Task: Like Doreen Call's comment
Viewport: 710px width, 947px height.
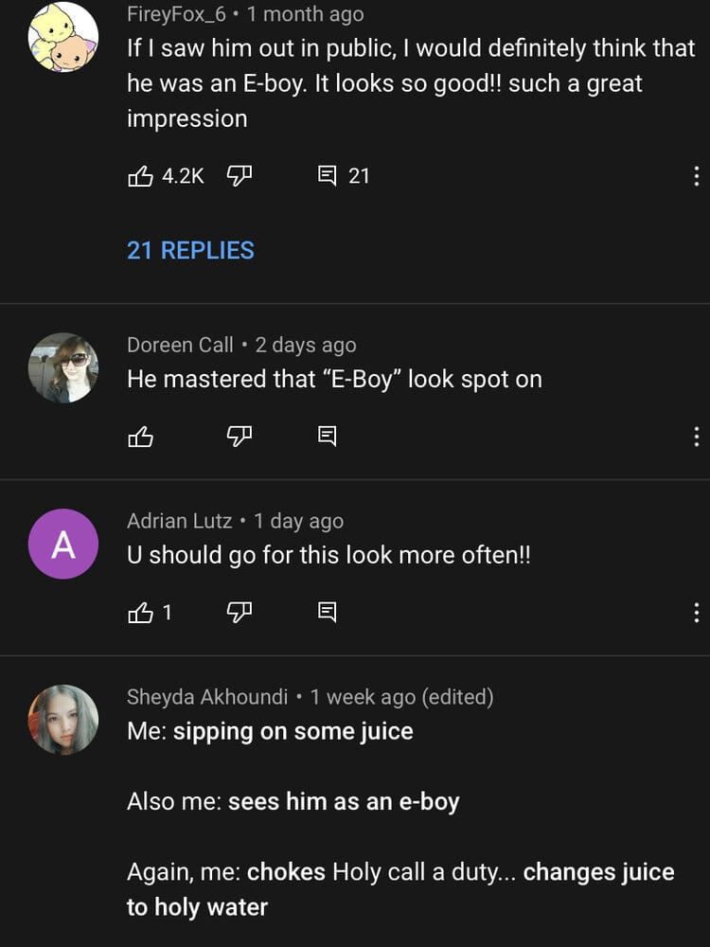Action: (x=141, y=436)
